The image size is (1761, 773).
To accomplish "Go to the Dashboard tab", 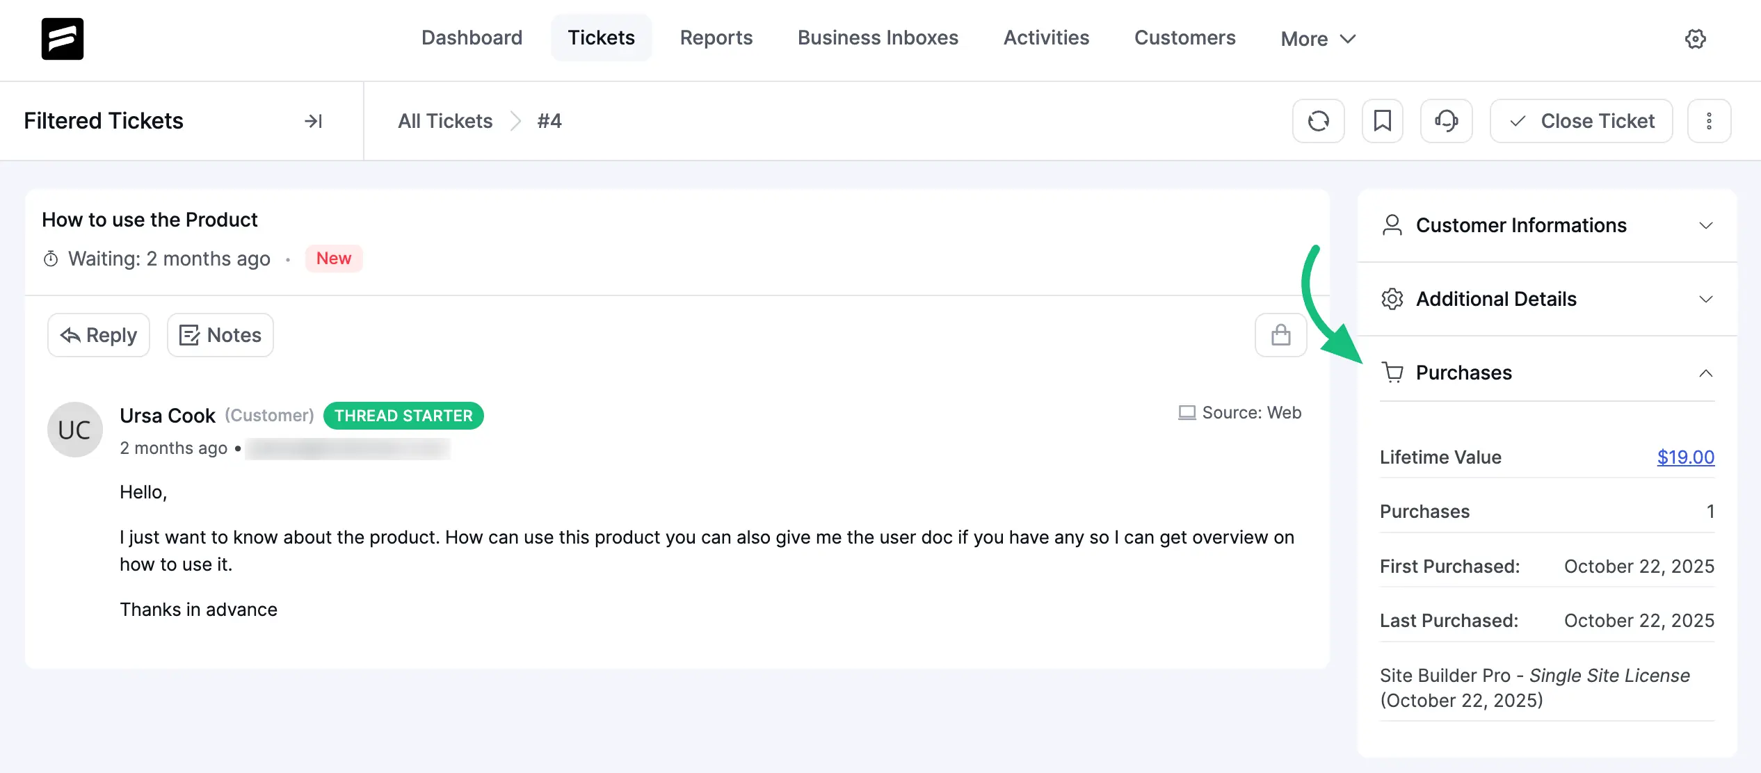I will [x=472, y=38].
